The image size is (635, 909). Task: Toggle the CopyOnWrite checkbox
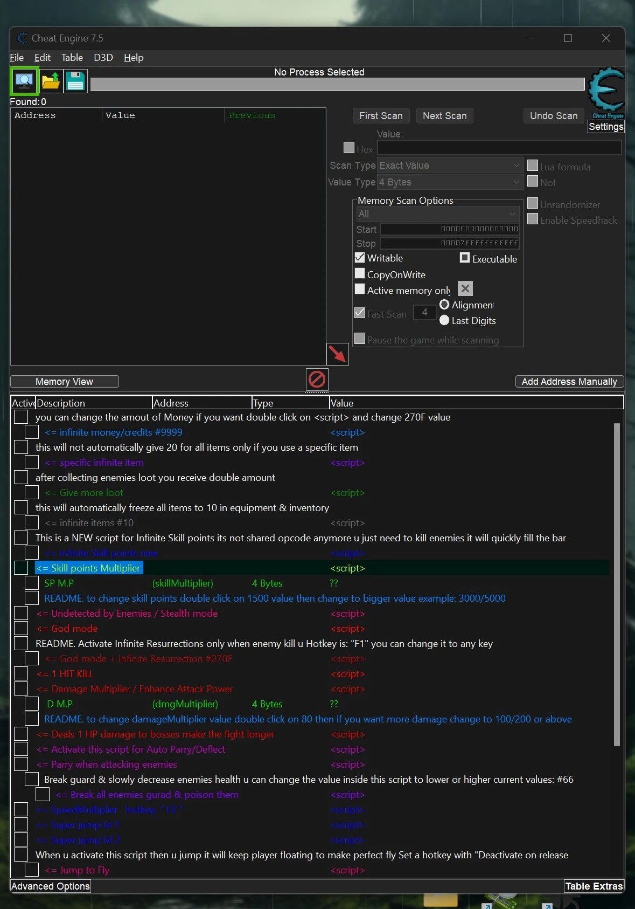360,274
